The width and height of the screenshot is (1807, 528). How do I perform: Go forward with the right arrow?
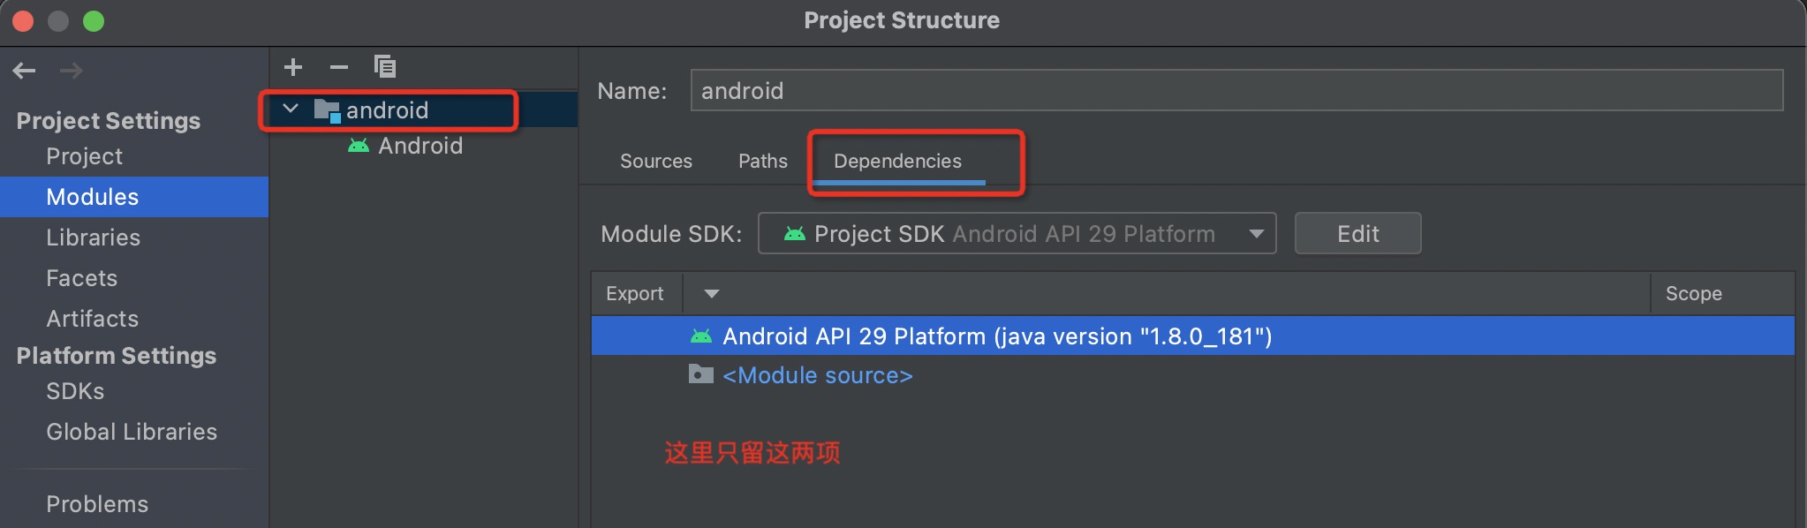click(x=72, y=71)
